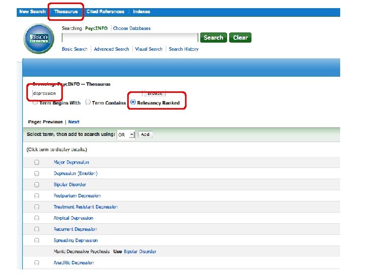Check the Spreading Depression checkbox
Image resolution: width=365 pixels, height=274 pixels.
(x=37, y=241)
